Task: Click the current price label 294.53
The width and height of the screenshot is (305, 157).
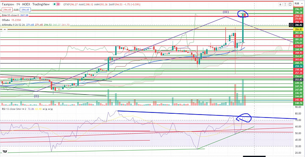Action: [298, 16]
